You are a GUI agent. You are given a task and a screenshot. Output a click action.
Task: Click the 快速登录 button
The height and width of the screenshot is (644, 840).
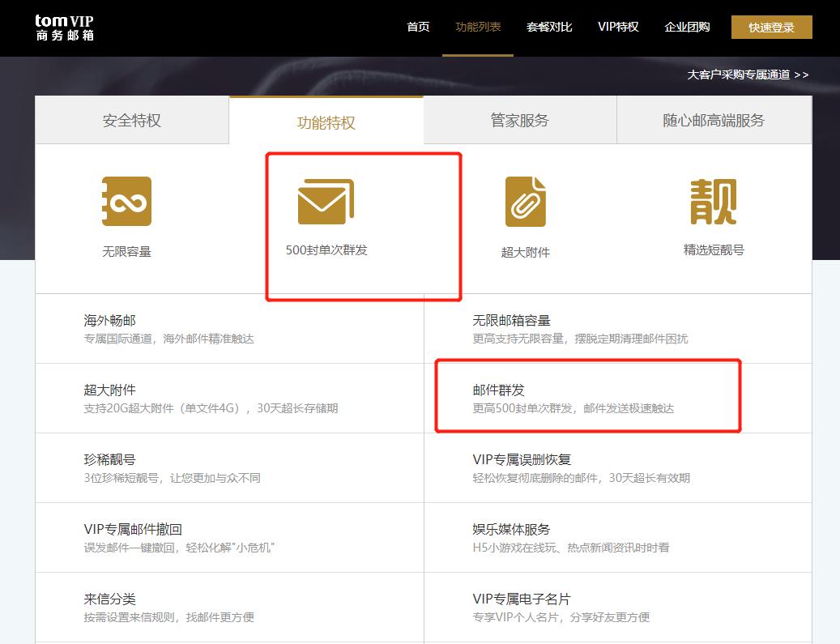[771, 27]
